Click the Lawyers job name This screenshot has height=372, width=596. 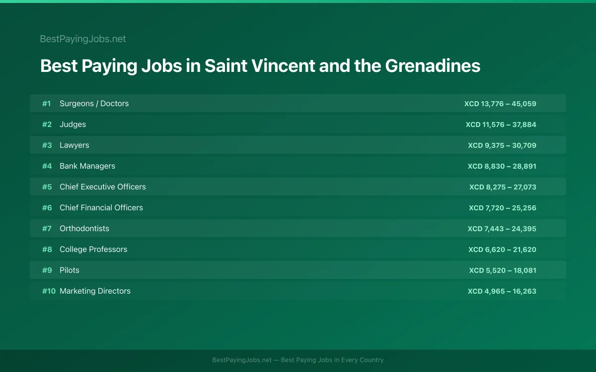(x=74, y=145)
